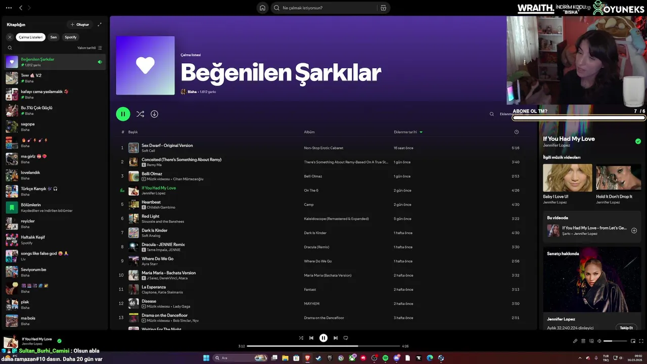Pause the playlist with the green button
647x364 pixels.
123,114
